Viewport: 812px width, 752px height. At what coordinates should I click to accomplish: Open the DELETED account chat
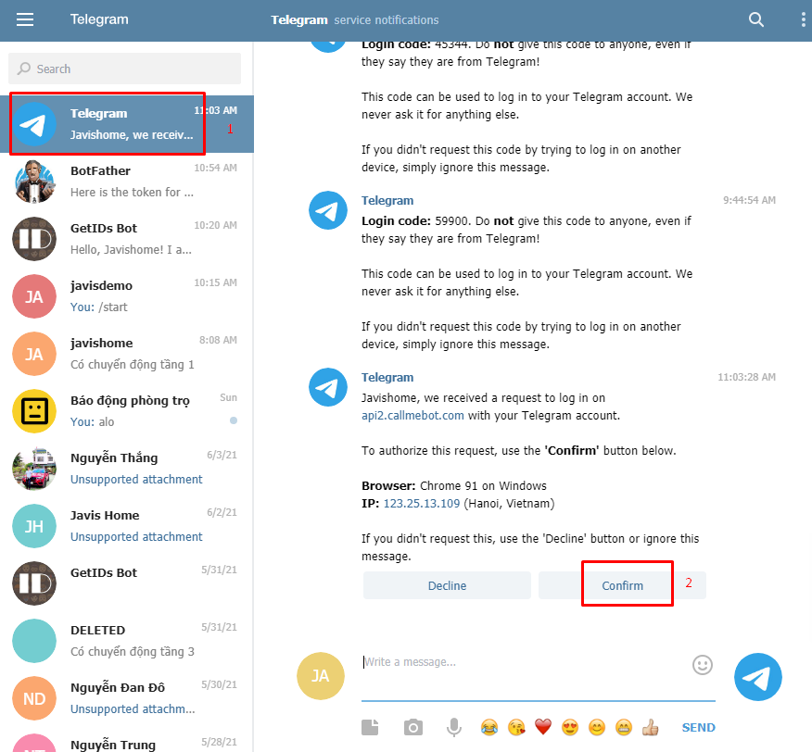click(x=127, y=641)
